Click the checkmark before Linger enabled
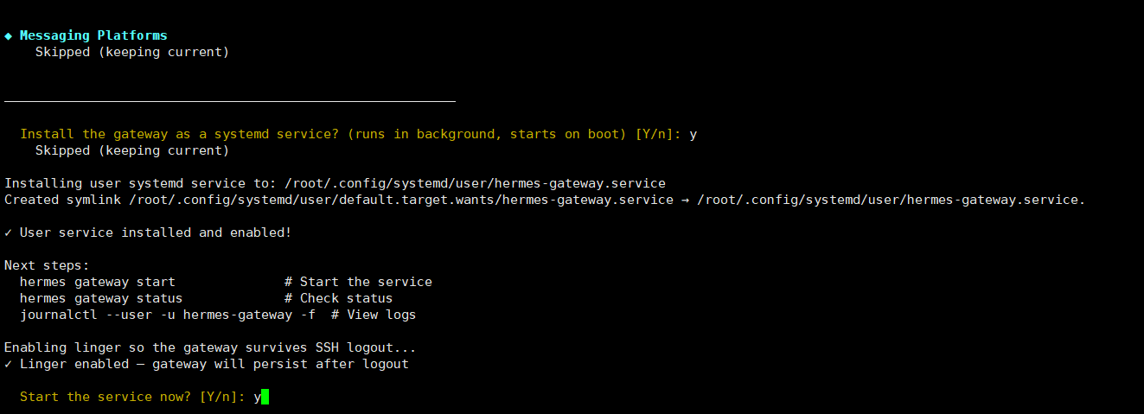This screenshot has width=1144, height=414. tap(9, 364)
